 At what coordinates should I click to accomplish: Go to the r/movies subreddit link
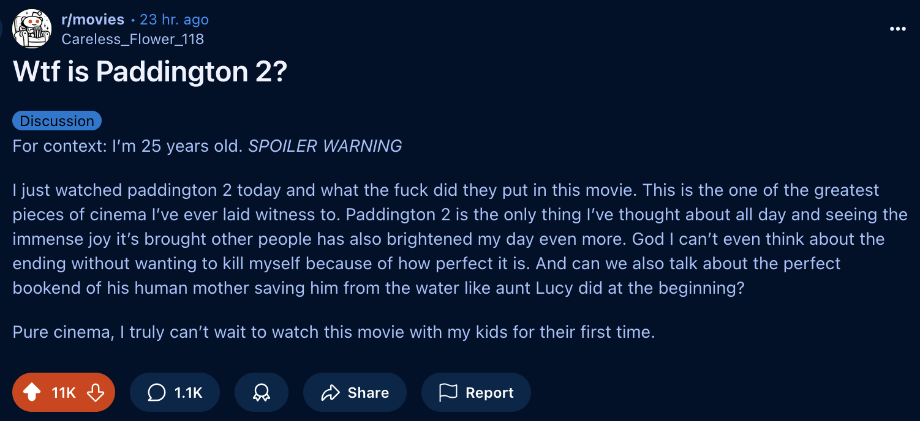coord(92,20)
